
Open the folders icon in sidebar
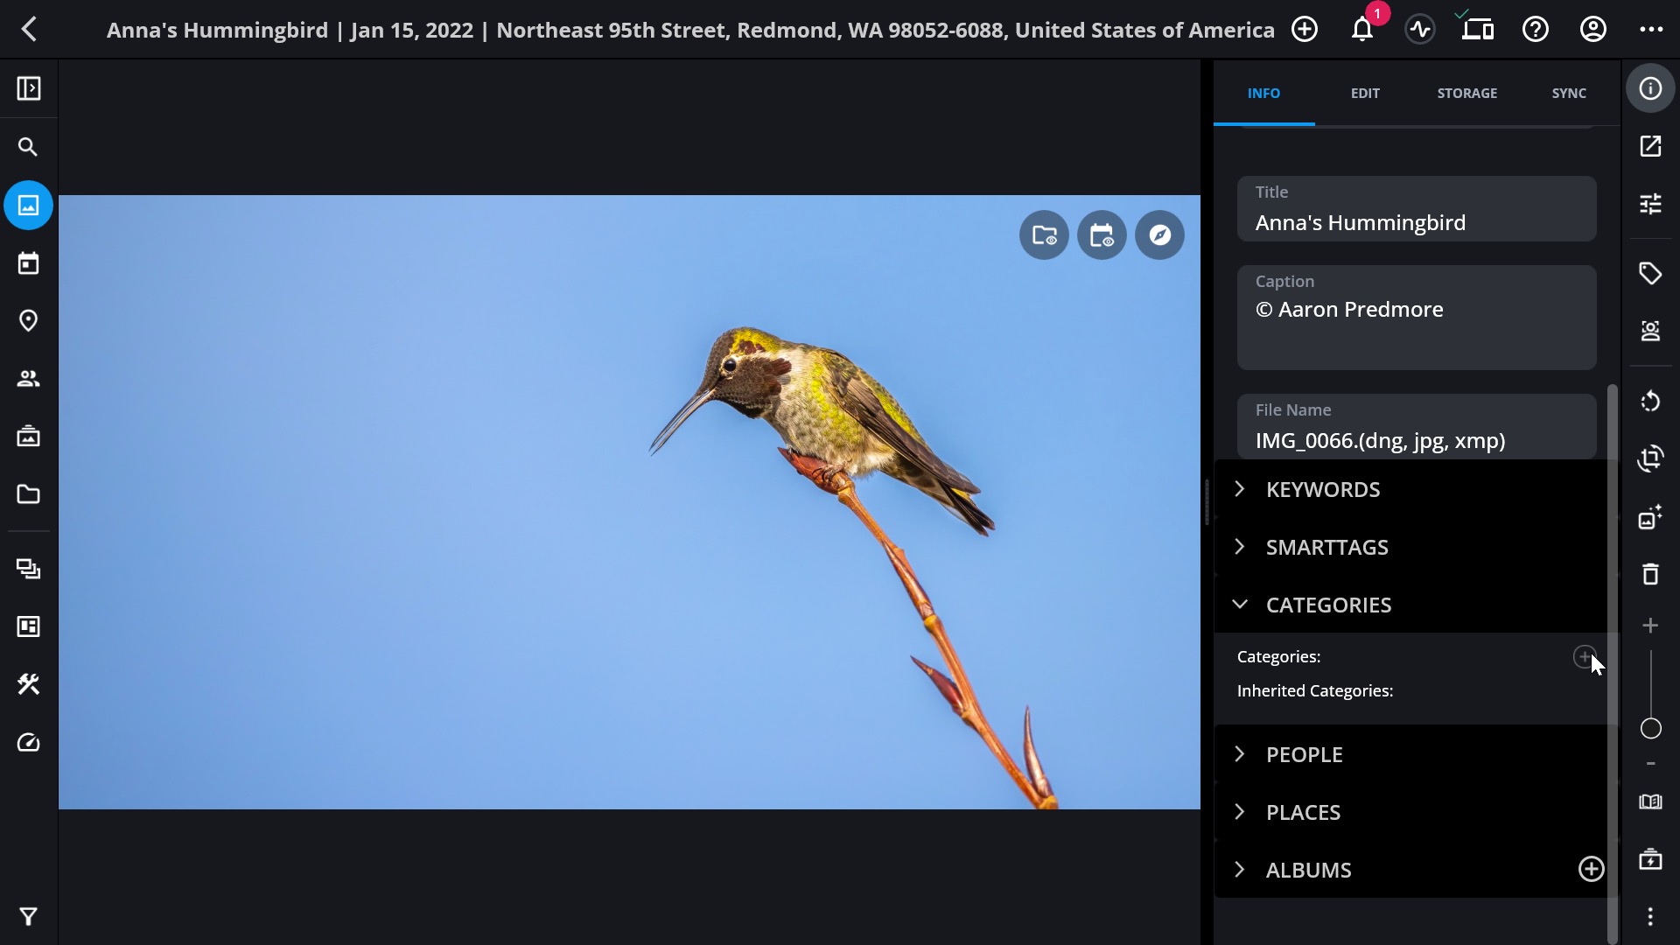(29, 494)
